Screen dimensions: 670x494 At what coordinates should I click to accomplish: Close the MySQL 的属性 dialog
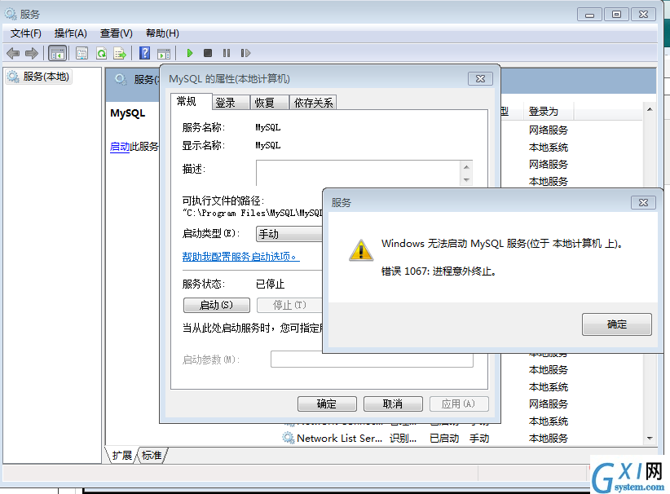click(x=480, y=78)
